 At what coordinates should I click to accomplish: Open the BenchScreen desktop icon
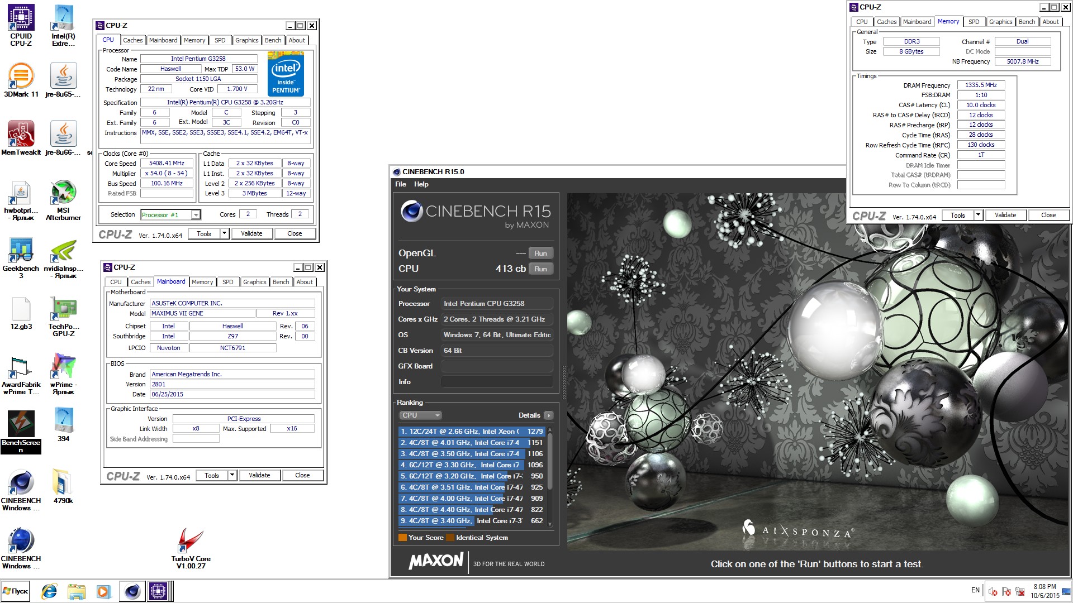[x=21, y=432]
